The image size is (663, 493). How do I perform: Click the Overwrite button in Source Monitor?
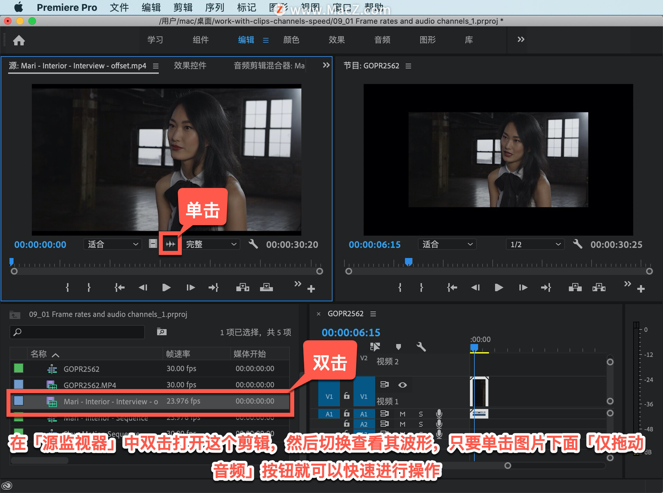coord(266,287)
